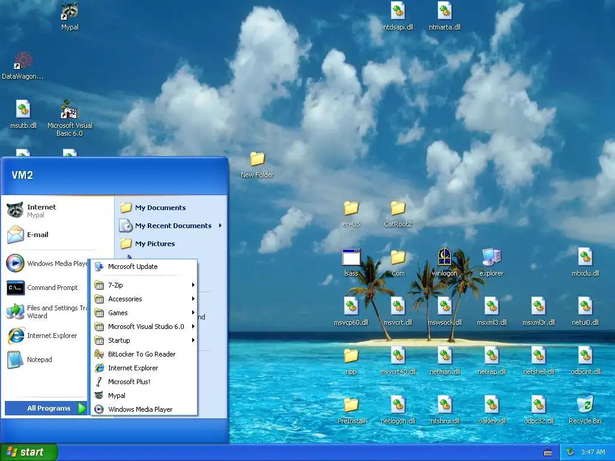Expand the Games submenu
Viewport: 615px width, 461px height.
click(144, 312)
